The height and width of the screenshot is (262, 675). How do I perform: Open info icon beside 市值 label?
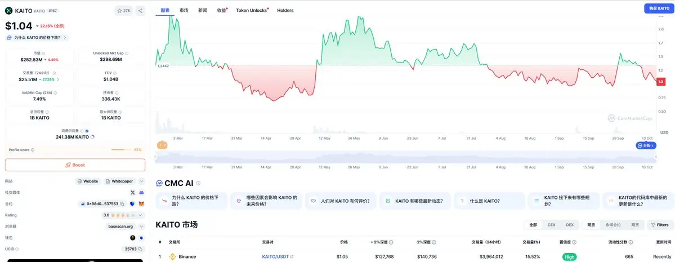point(43,54)
